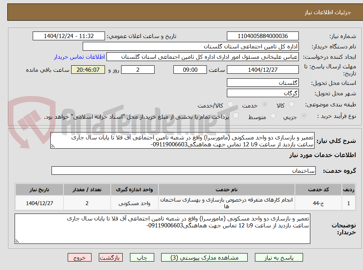The height and width of the screenshot is (270, 363).
Task: Click the announcement date field 1404/12/24 - 11:32
Action: click(69, 36)
